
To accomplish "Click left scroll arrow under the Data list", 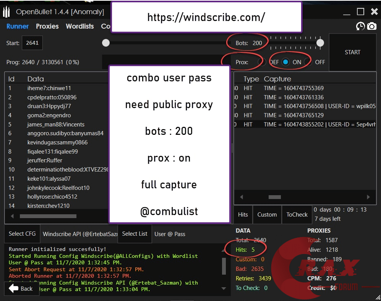I will tap(12, 216).
